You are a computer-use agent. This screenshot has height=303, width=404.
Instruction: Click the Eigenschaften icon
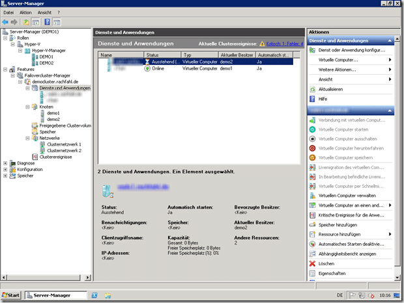(x=312, y=273)
